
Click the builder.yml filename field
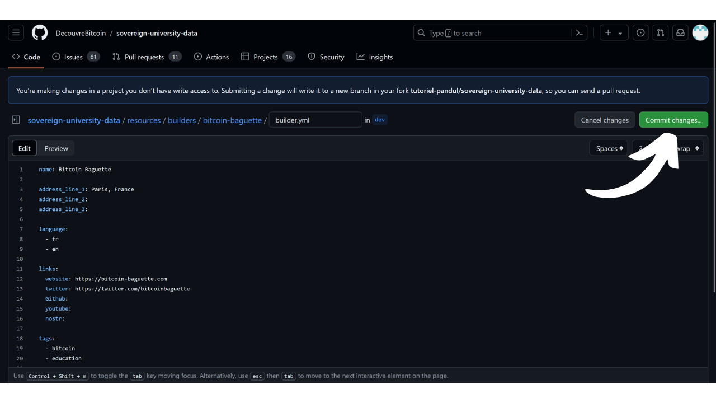pyautogui.click(x=315, y=120)
